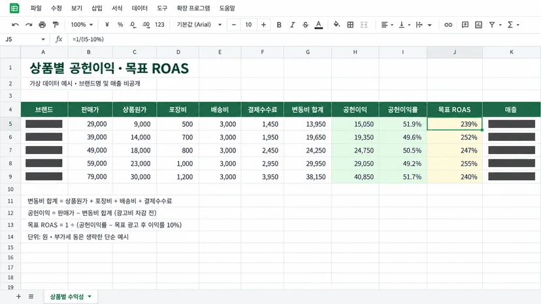Open the 123 number formats menu
This screenshot has height=304, width=541.
click(x=159, y=25)
